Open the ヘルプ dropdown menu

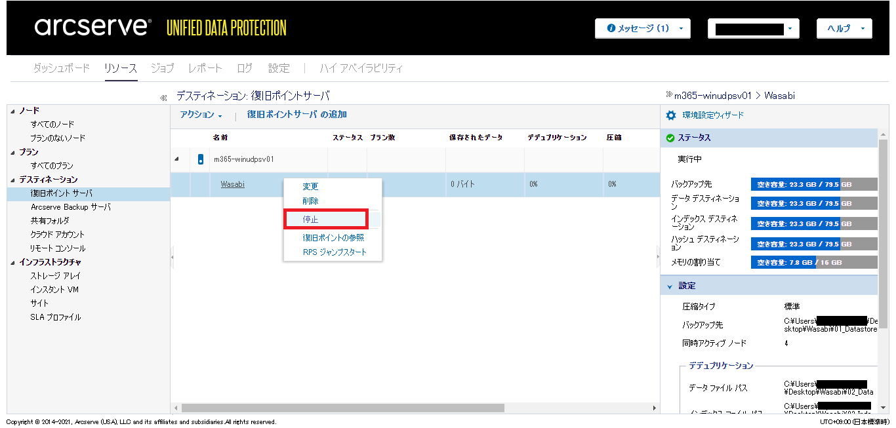click(844, 28)
